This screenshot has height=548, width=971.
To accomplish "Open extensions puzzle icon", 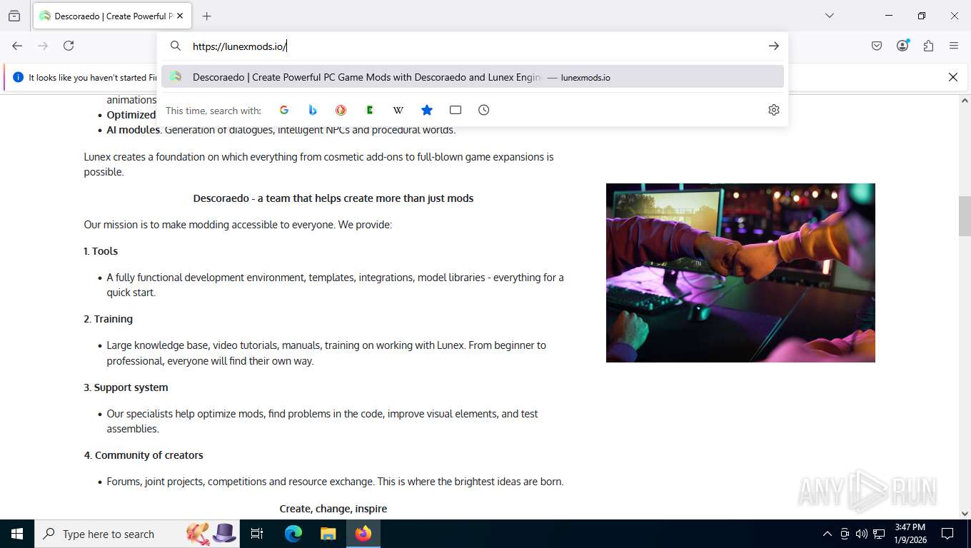I will (928, 46).
